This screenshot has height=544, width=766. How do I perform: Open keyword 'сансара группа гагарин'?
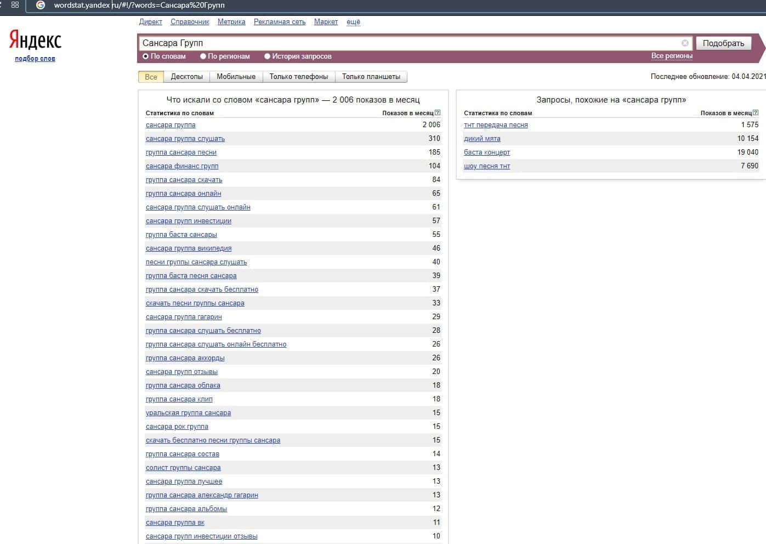click(x=184, y=317)
